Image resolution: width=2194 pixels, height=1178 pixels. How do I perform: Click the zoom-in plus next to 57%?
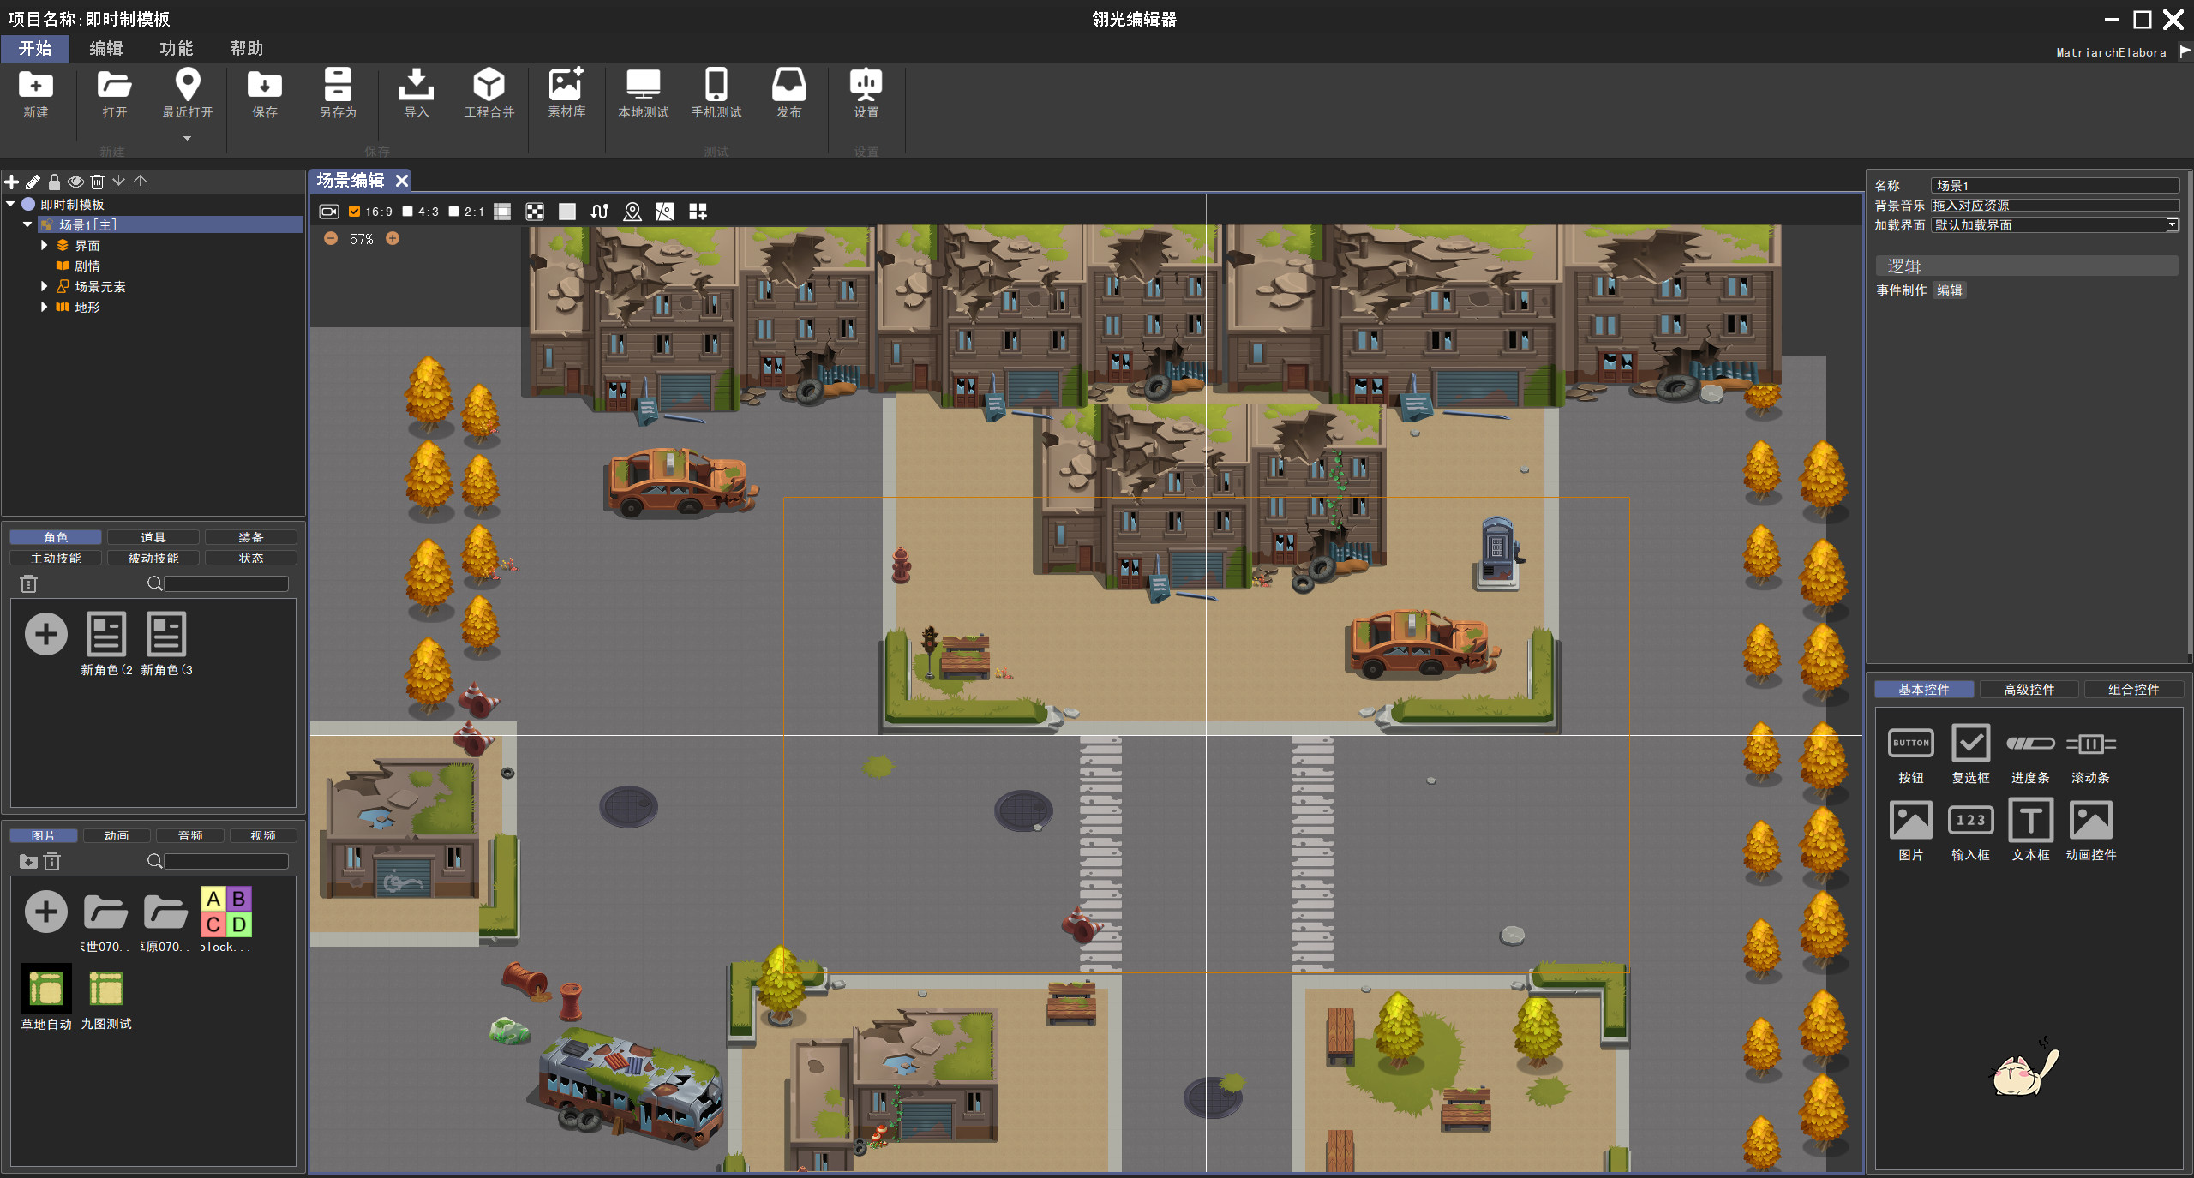click(393, 239)
